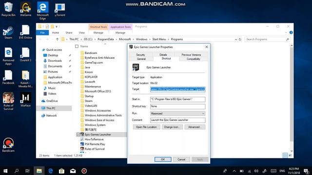
Task: Refresh the Programs folder address bar
Action: pos(240,39)
